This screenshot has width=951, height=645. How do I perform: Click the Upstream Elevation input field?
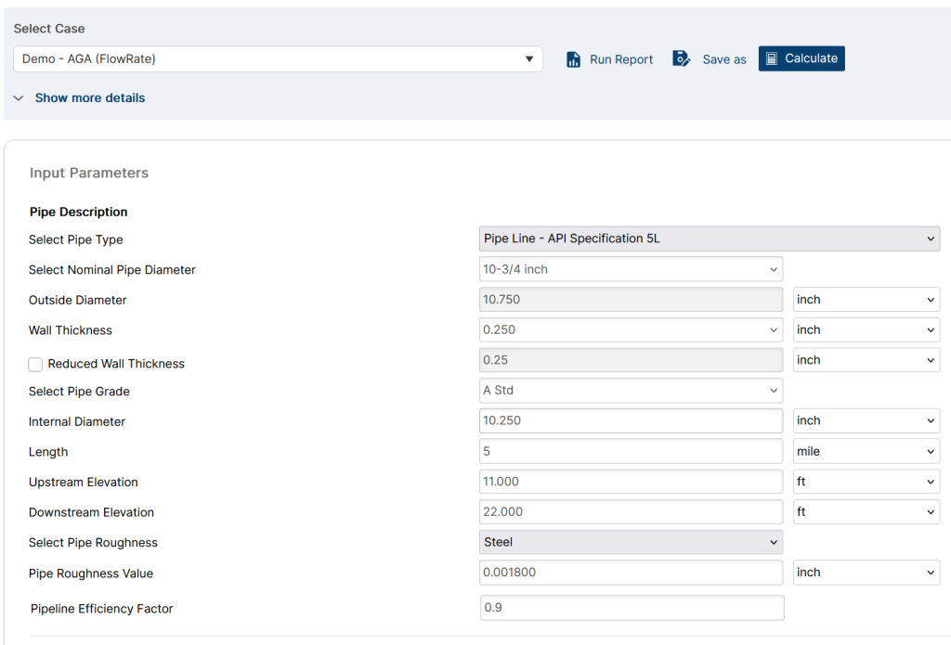[x=631, y=482]
